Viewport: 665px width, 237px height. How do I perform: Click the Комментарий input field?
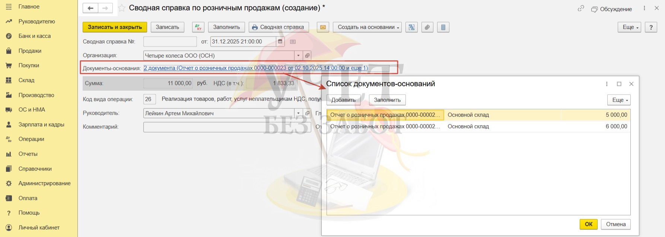227,127
